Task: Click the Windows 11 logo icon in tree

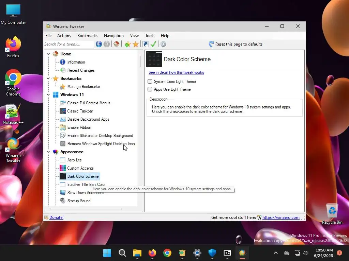Action: pyautogui.click(x=56, y=95)
